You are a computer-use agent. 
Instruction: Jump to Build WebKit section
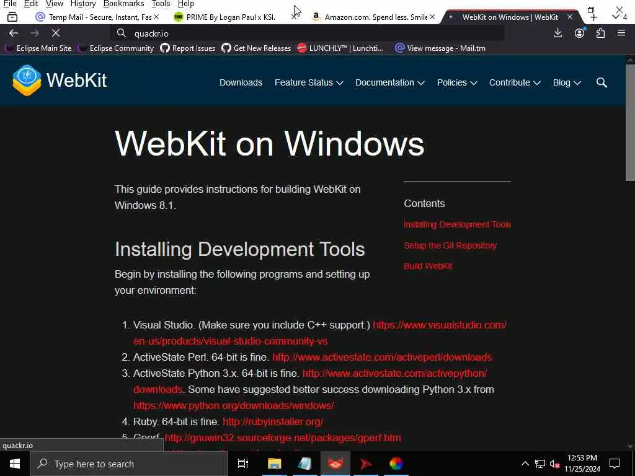coord(428,266)
